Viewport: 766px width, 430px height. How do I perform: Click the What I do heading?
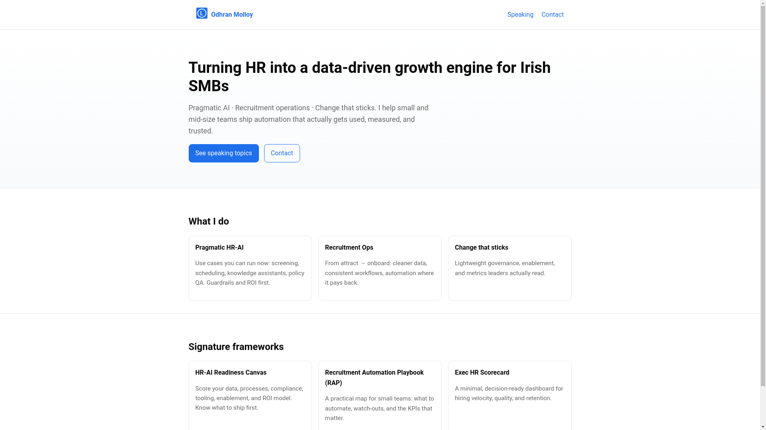[209, 221]
